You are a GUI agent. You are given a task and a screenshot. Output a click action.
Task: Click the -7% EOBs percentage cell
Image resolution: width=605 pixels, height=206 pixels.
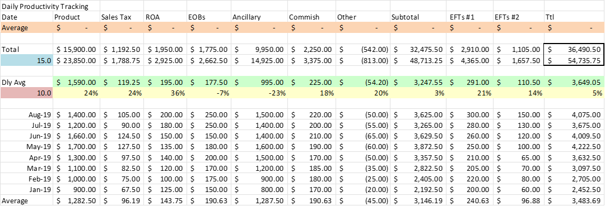[209, 93]
